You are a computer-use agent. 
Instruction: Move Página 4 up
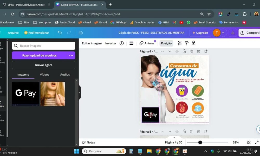(x=162, y=51)
